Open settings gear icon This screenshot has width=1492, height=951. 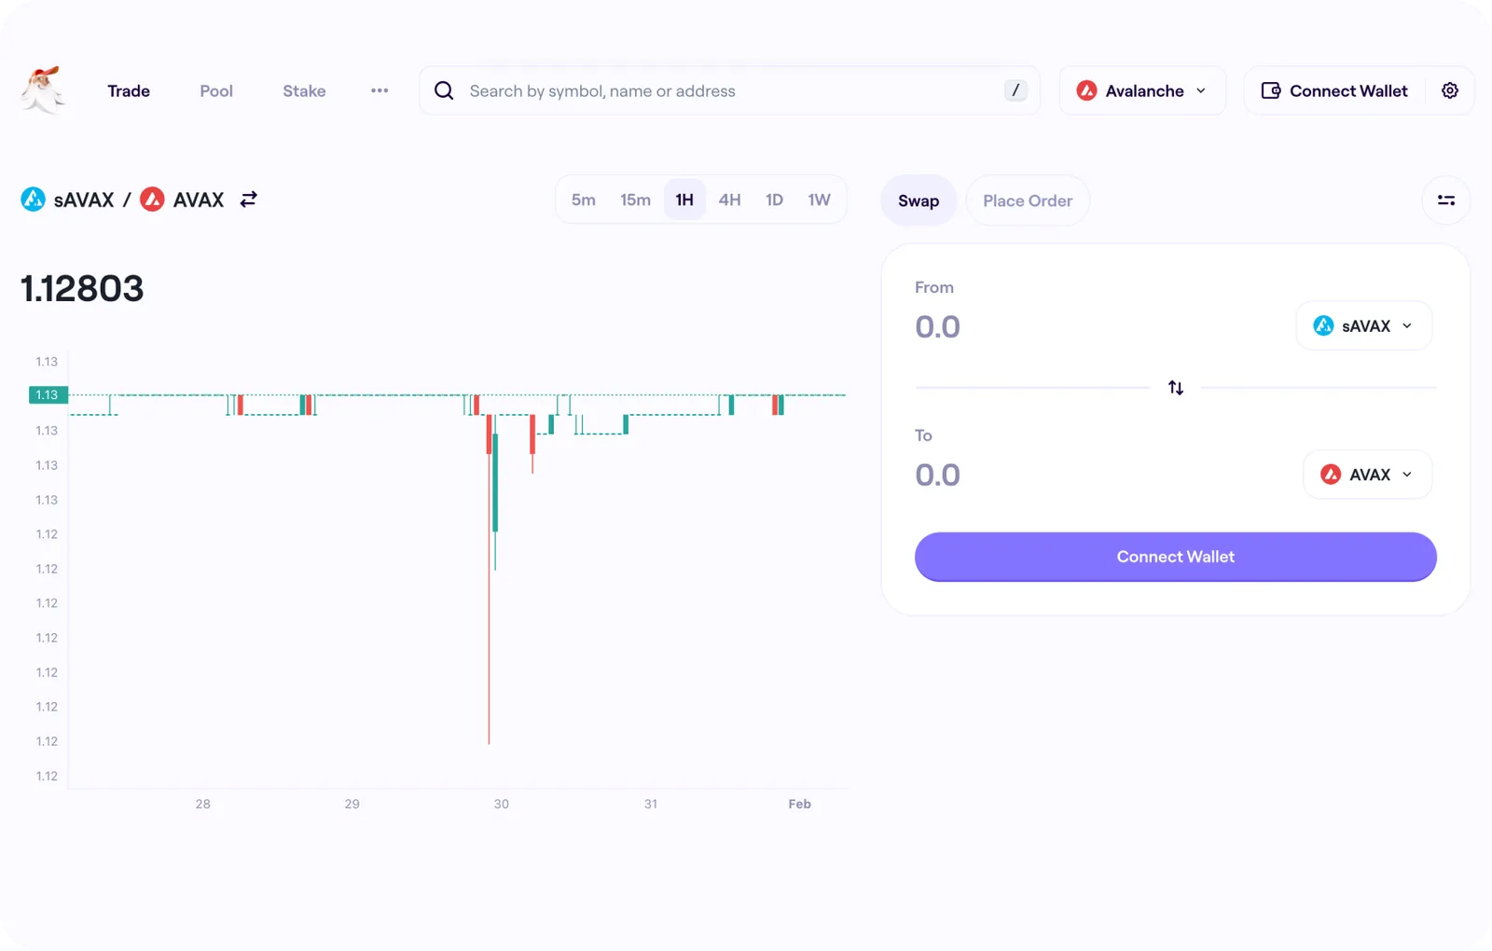(1450, 90)
